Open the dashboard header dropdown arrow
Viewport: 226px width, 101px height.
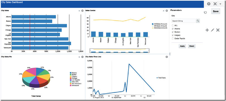[x=220, y=4]
